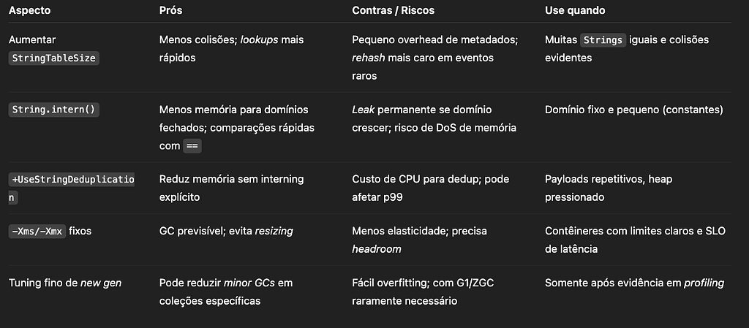Click the == operator code tag

point(192,146)
